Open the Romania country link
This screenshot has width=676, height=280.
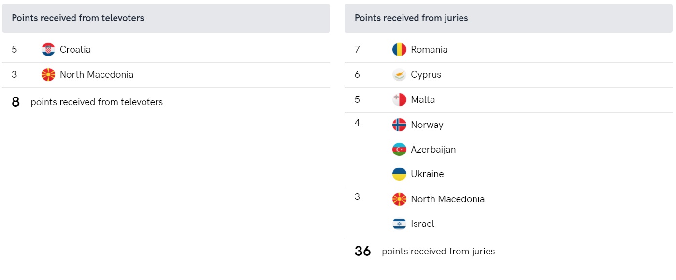pyautogui.click(x=429, y=49)
